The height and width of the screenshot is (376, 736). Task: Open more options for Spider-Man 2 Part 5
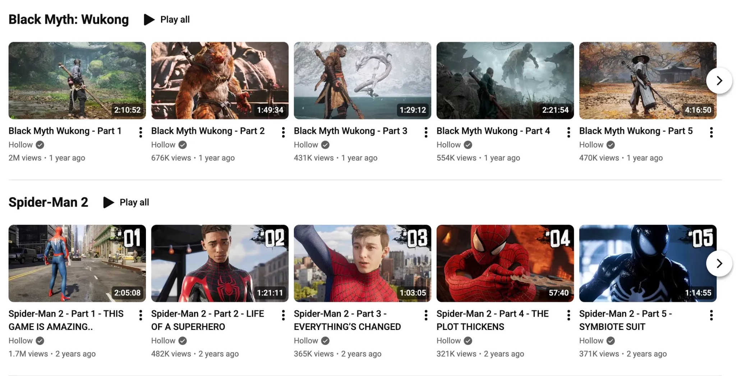tap(711, 315)
